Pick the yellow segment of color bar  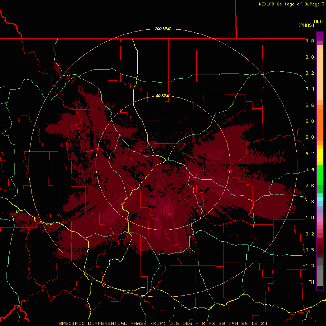point(320,155)
